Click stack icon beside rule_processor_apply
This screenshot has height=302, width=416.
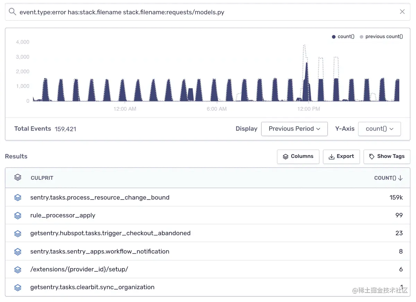18,216
